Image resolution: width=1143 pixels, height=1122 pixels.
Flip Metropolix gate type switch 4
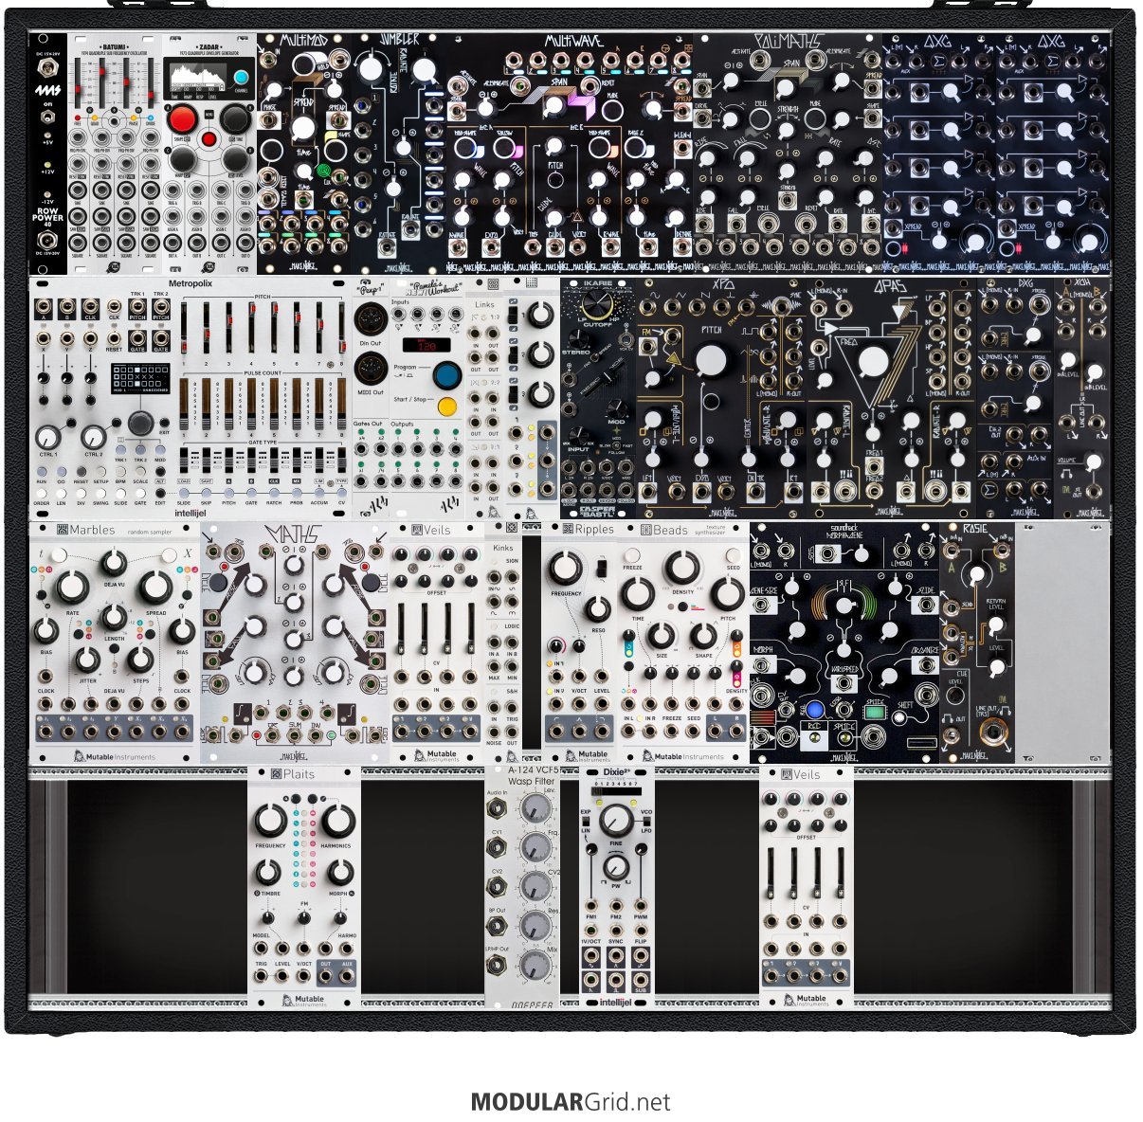pos(251,460)
